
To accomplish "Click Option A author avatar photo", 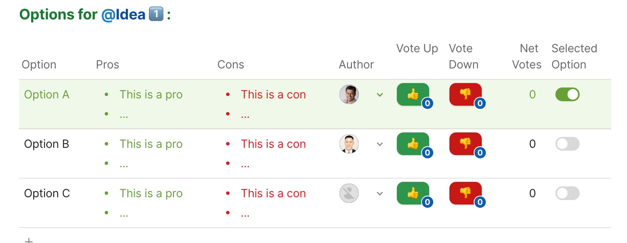I will tap(349, 95).
